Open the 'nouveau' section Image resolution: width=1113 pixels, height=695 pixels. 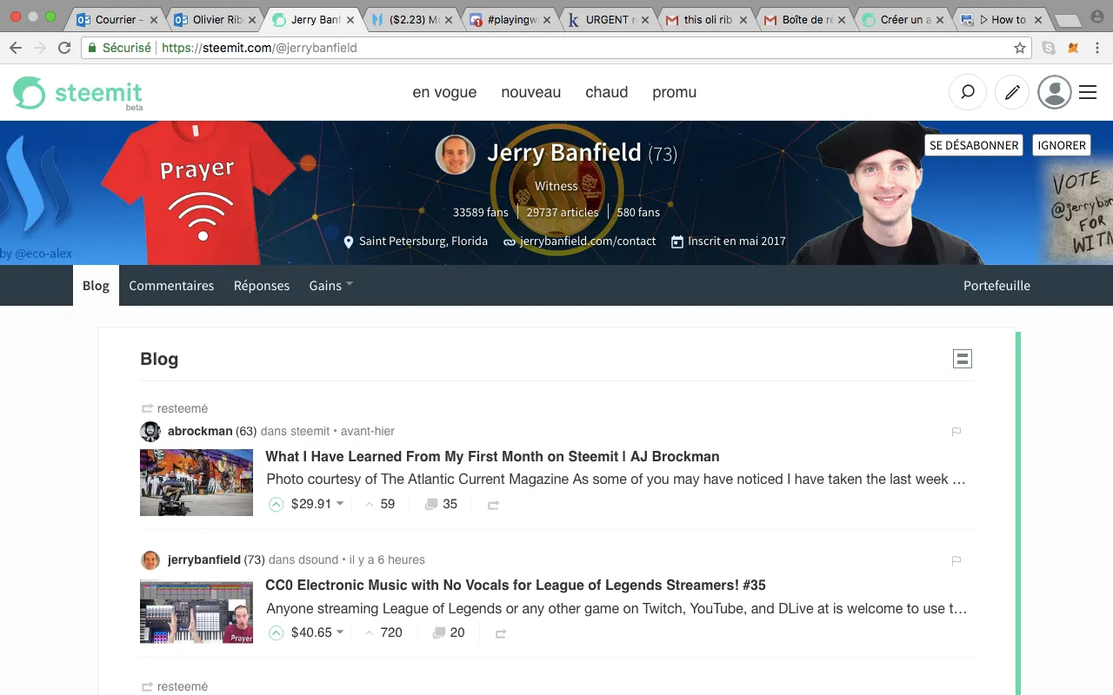[x=530, y=92]
